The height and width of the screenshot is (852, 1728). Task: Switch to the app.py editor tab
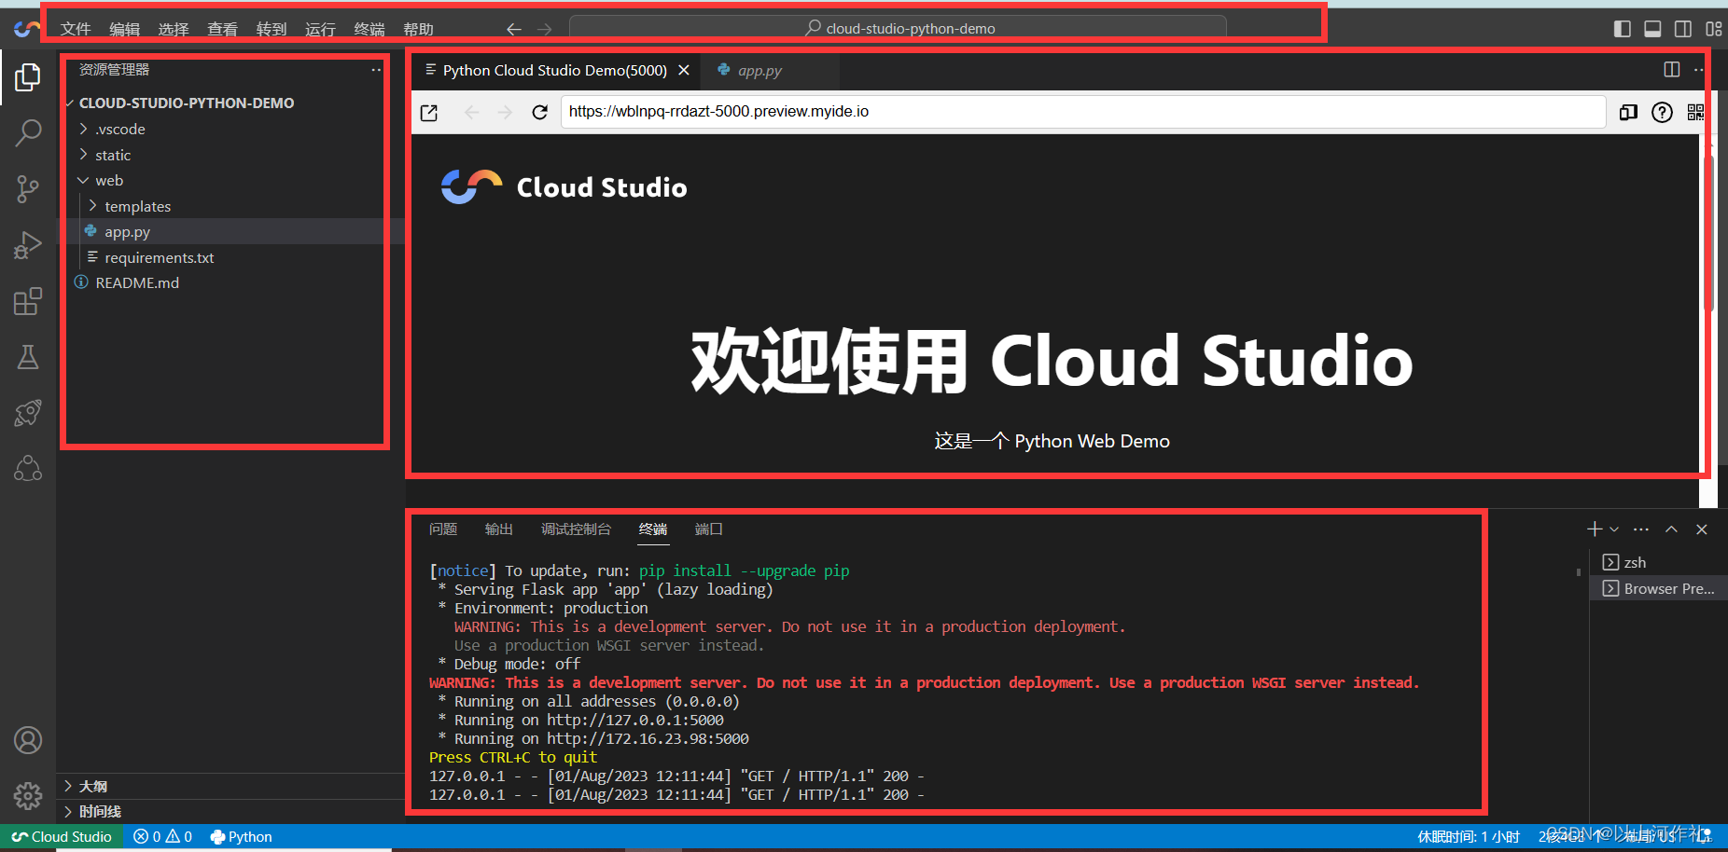click(759, 70)
